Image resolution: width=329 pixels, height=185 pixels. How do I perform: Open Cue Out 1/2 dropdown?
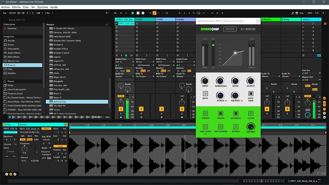tap(311, 73)
